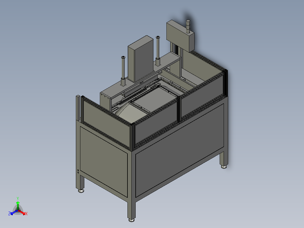Select the front corner leveling foot
The image size is (304, 228).
(x=131, y=220)
